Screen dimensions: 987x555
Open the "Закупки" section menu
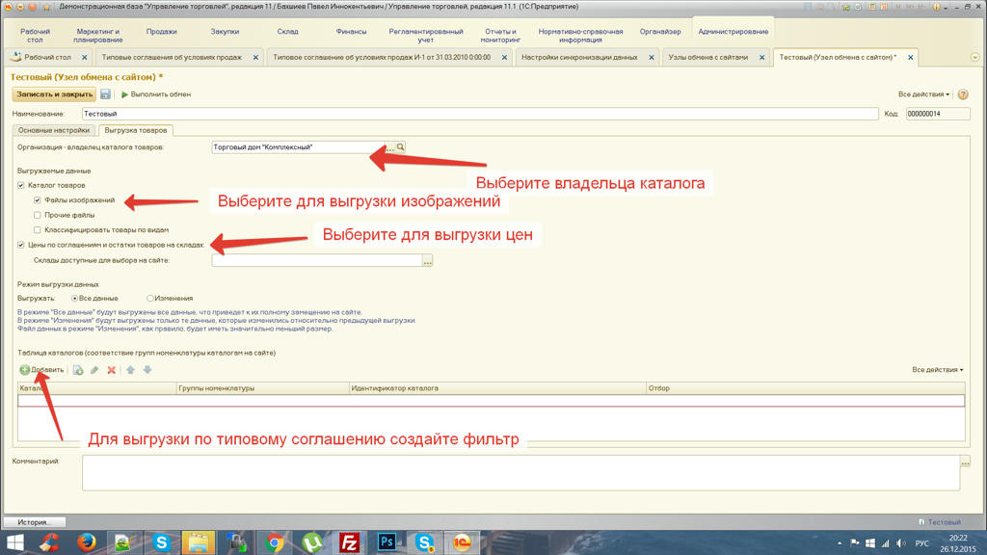(225, 32)
